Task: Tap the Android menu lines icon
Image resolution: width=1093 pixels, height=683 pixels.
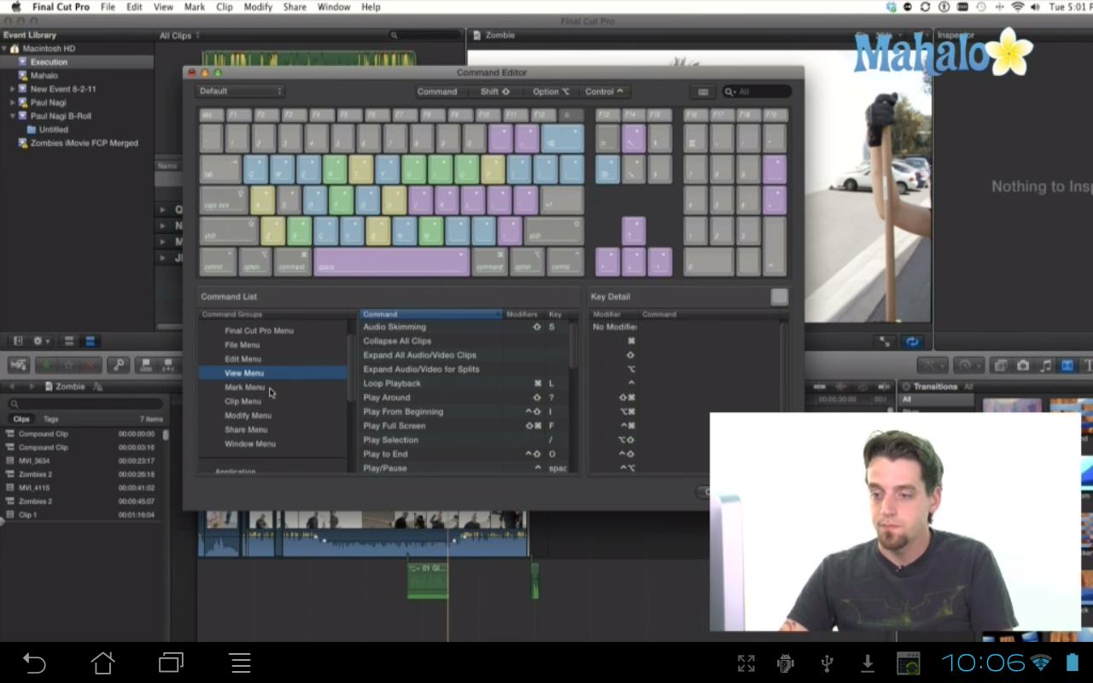Action: coord(241,663)
